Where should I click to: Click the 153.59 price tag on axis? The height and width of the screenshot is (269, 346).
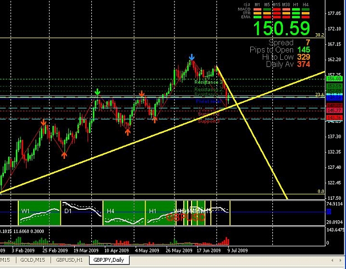click(x=334, y=86)
